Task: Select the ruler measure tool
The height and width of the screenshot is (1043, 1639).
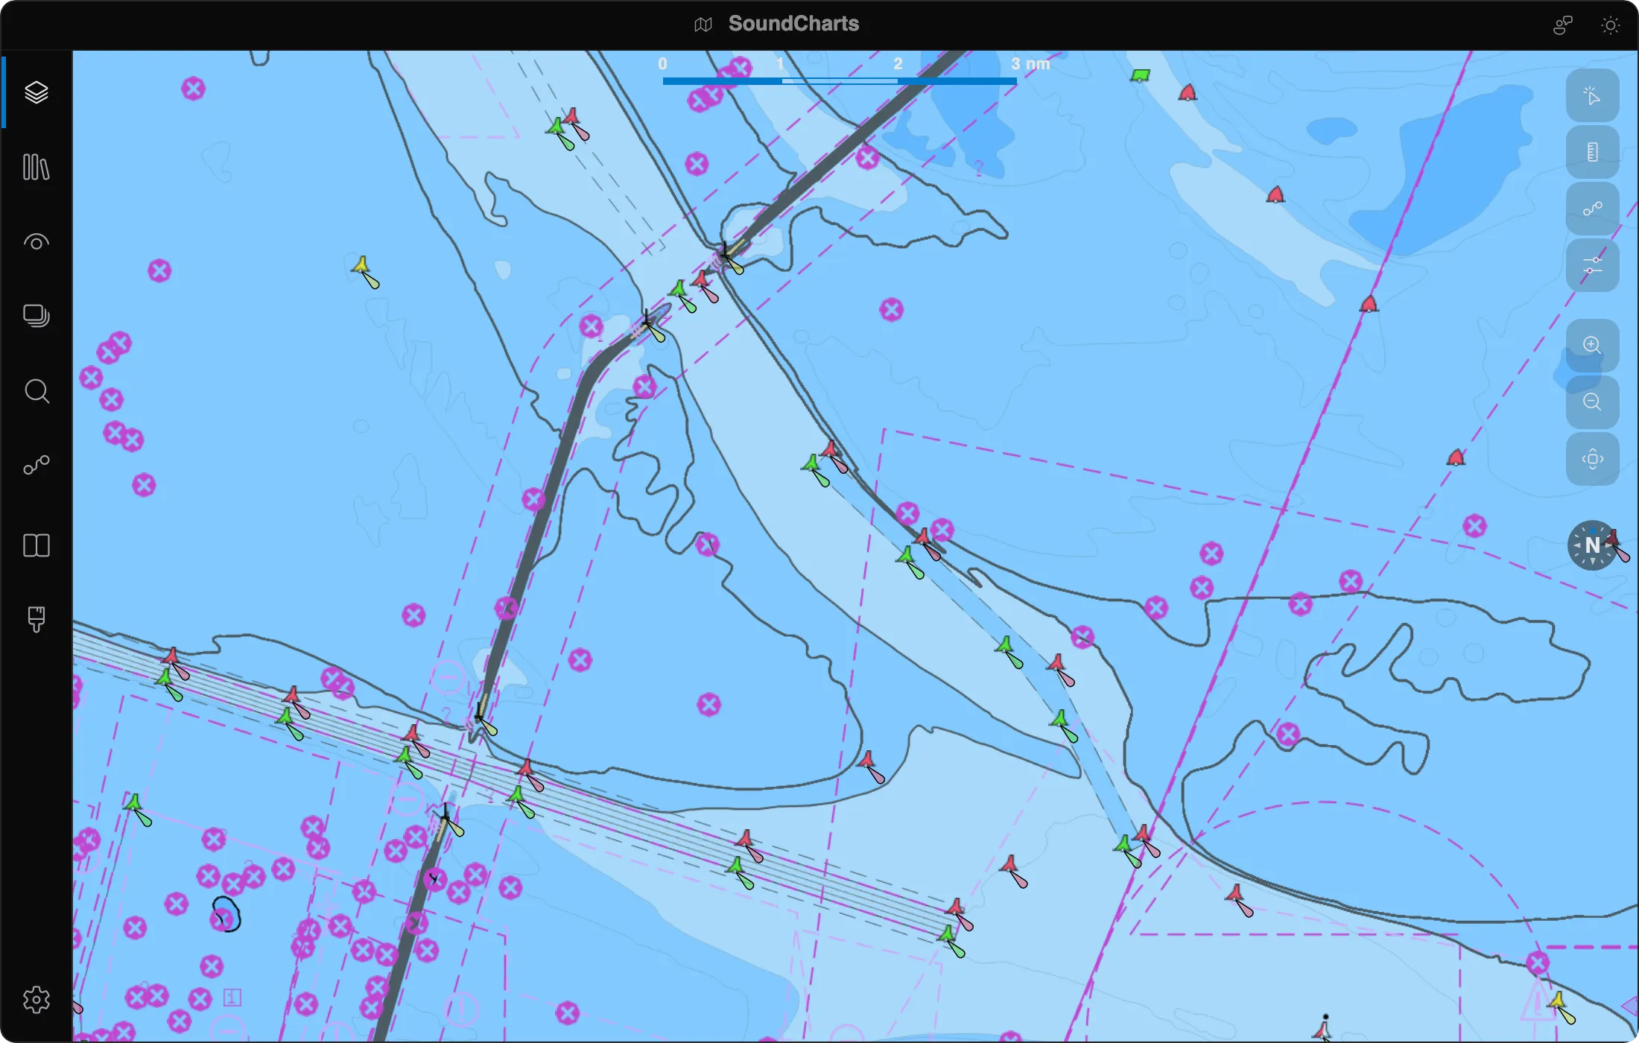Action: click(x=1592, y=152)
